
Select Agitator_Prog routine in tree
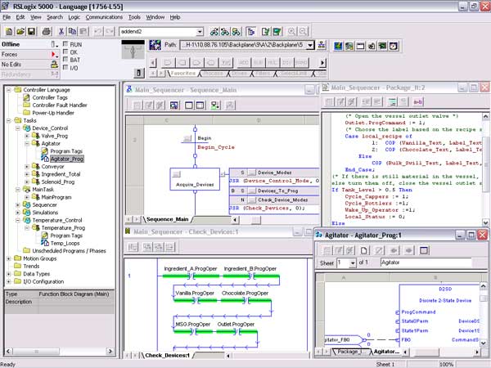coord(67,159)
